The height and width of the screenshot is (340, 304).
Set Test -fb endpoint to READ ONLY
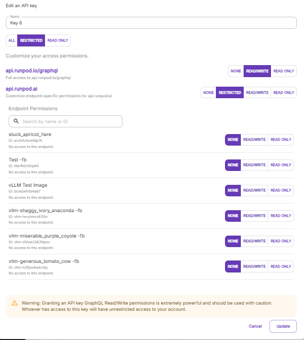coord(281,165)
